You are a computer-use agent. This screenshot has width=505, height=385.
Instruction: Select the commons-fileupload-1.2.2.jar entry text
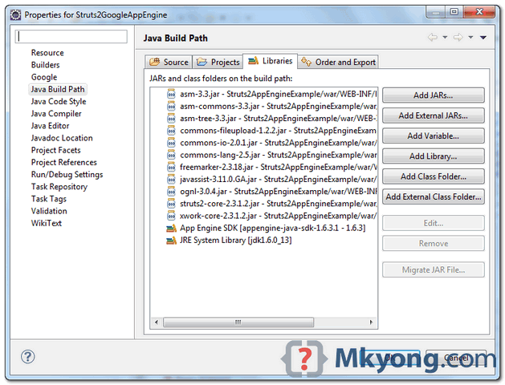click(x=279, y=131)
